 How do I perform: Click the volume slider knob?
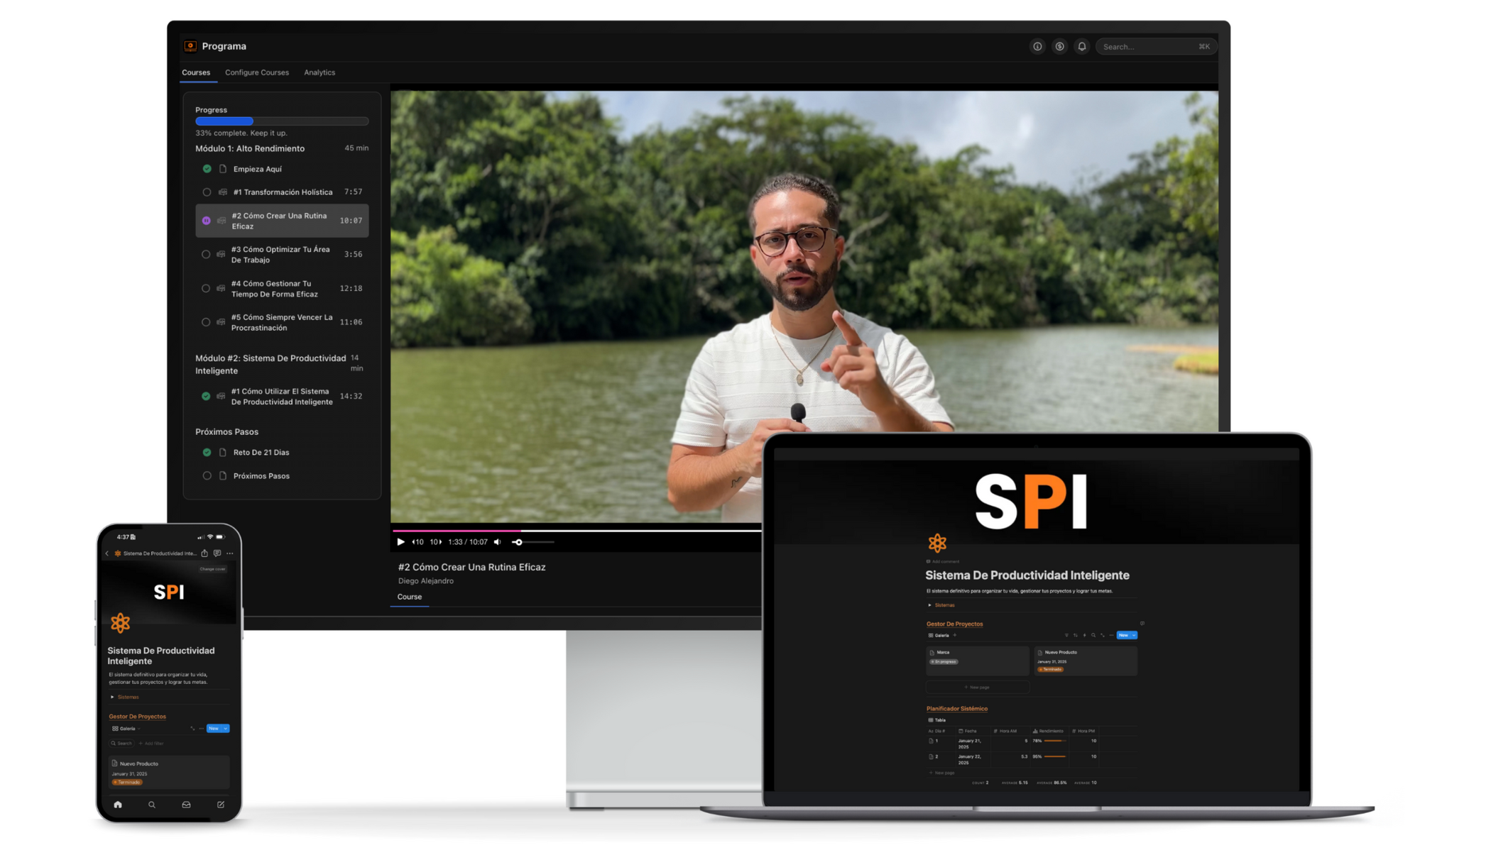click(x=518, y=542)
